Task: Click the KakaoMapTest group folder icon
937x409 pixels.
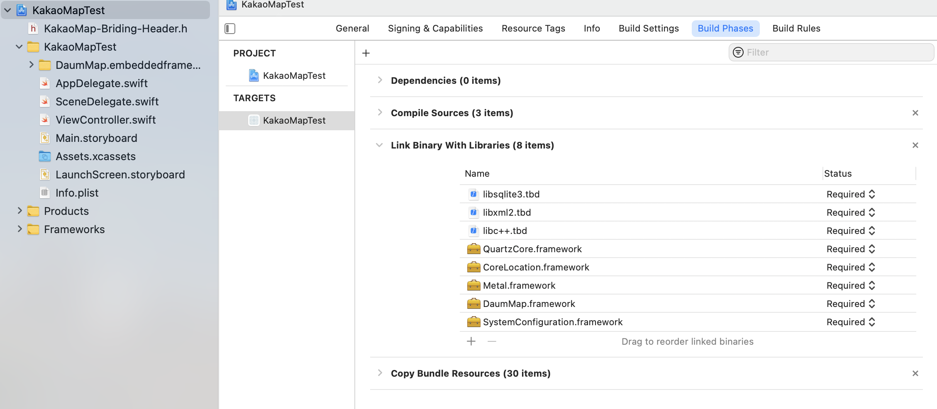Action: pyautogui.click(x=33, y=47)
